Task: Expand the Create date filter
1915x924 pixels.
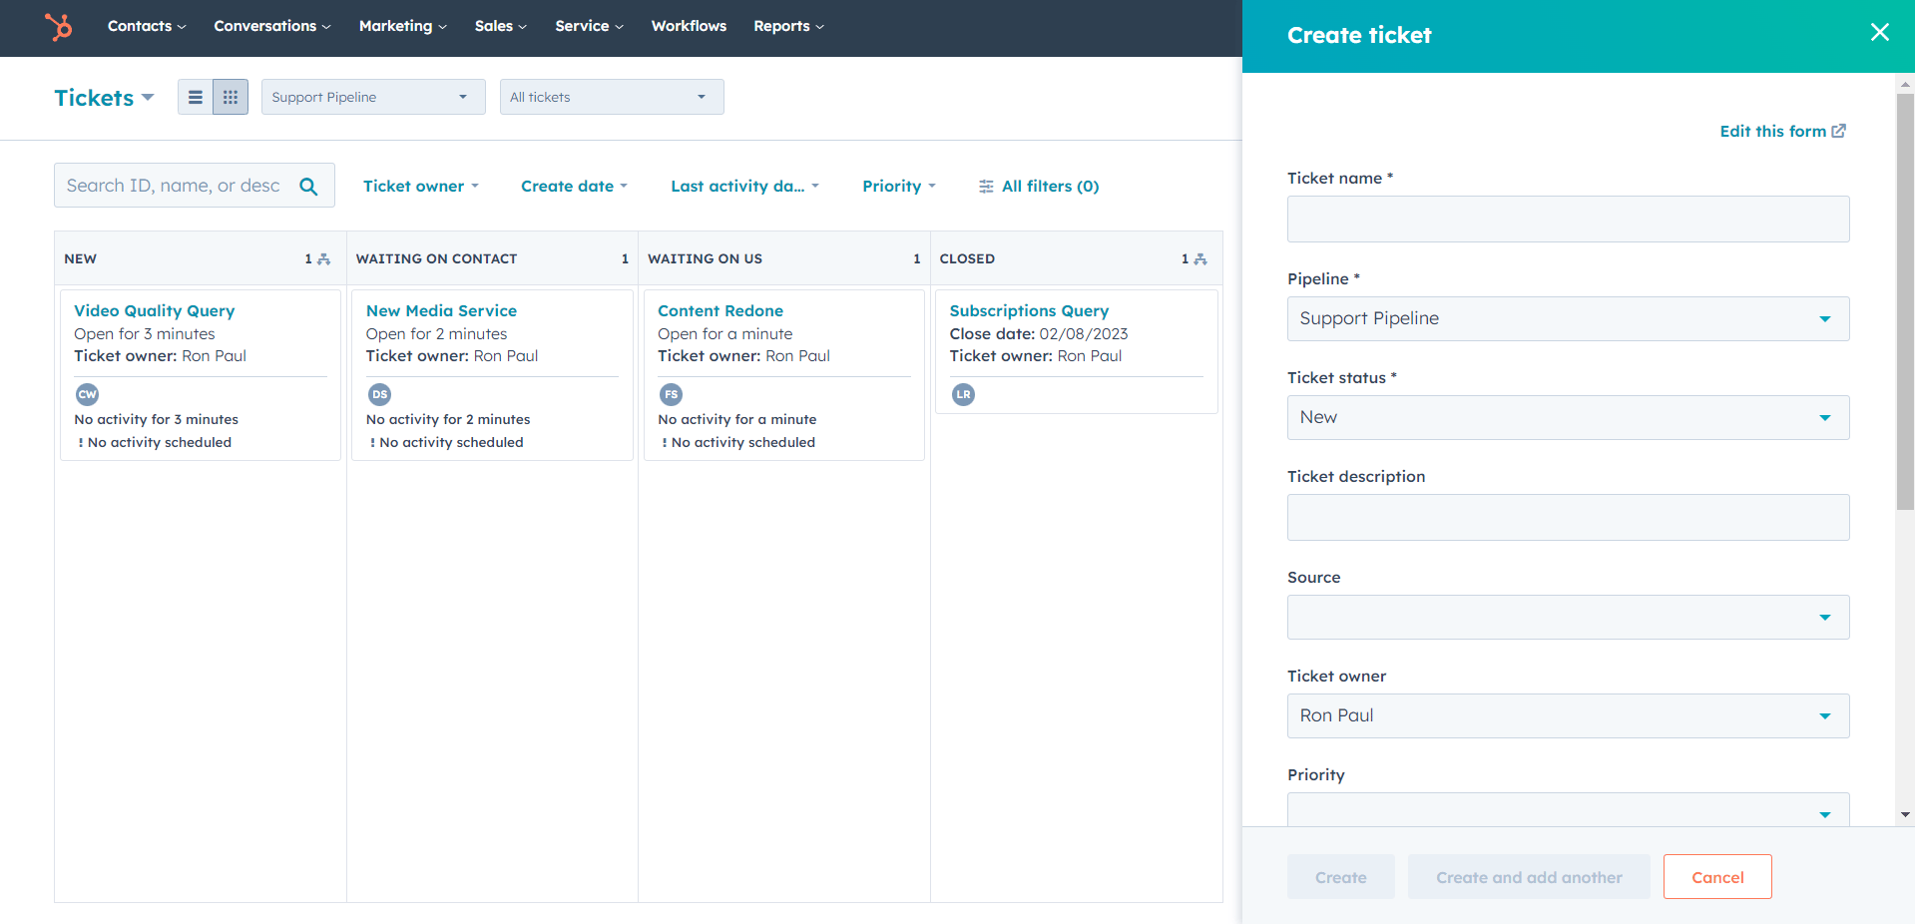Action: pos(574,186)
